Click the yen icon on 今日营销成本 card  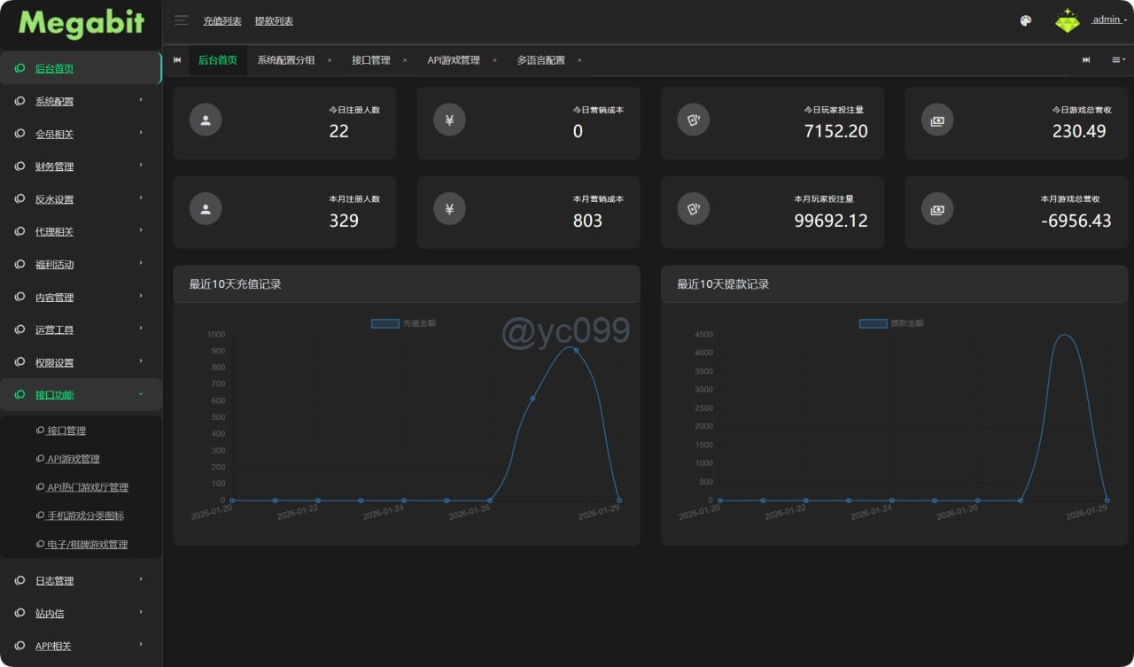[449, 120]
